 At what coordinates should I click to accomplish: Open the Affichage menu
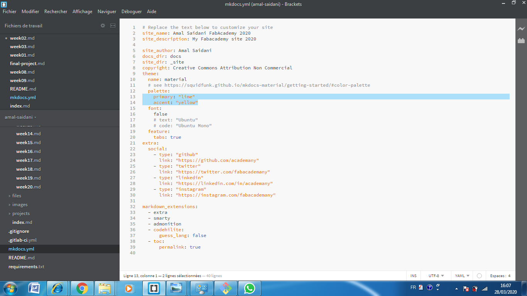tap(83, 12)
